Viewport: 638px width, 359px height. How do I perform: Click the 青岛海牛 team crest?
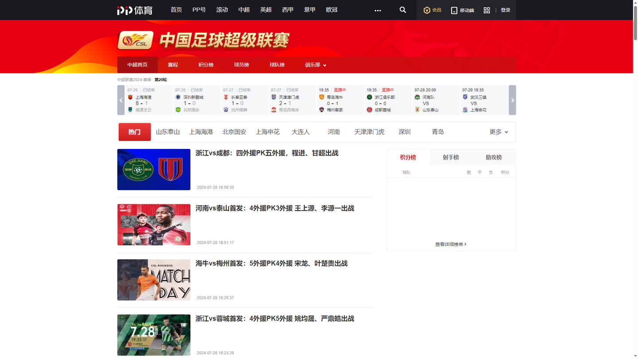[322, 97]
